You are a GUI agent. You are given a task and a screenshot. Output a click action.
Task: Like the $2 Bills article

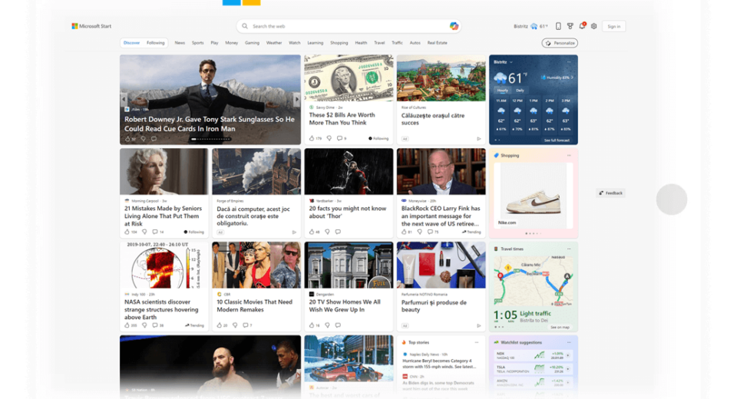[312, 138]
